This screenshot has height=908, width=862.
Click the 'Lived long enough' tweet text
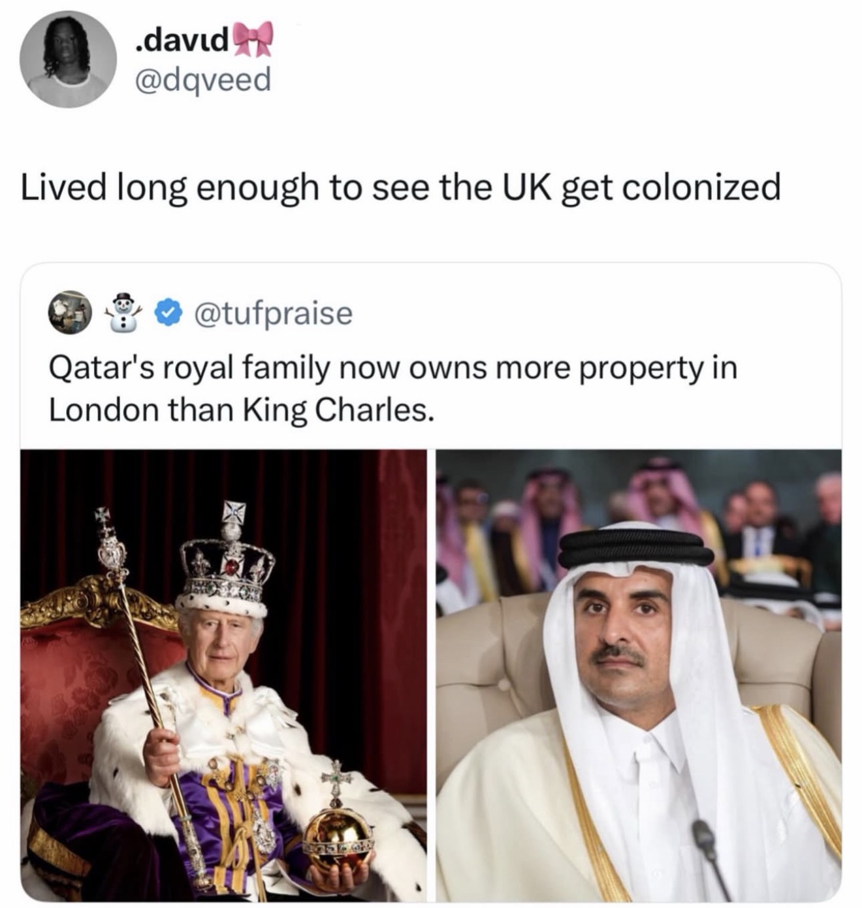pyautogui.click(x=400, y=188)
